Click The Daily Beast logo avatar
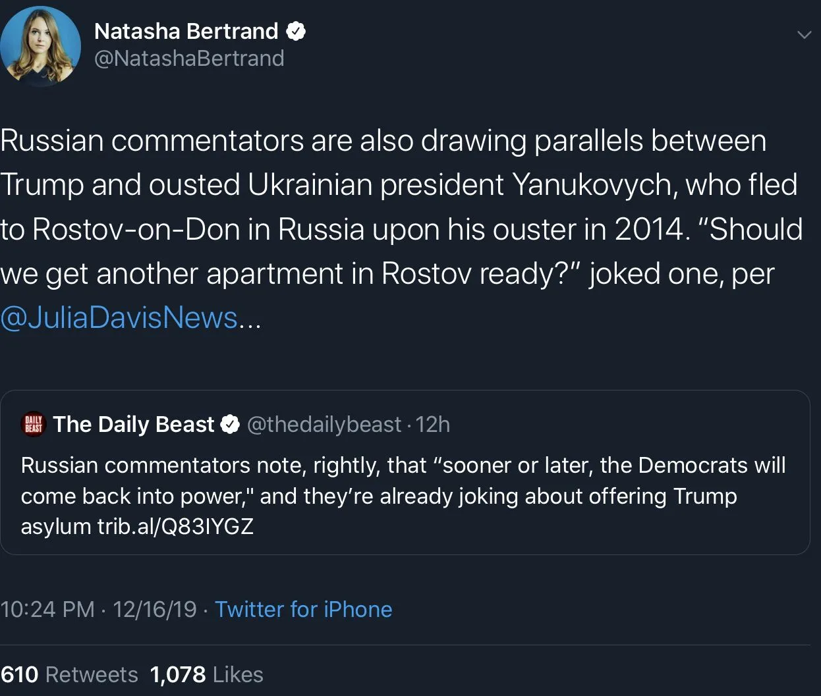The width and height of the screenshot is (821, 696). click(34, 425)
